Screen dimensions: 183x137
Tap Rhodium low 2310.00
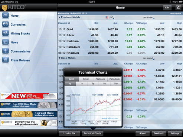(x=159, y=53)
